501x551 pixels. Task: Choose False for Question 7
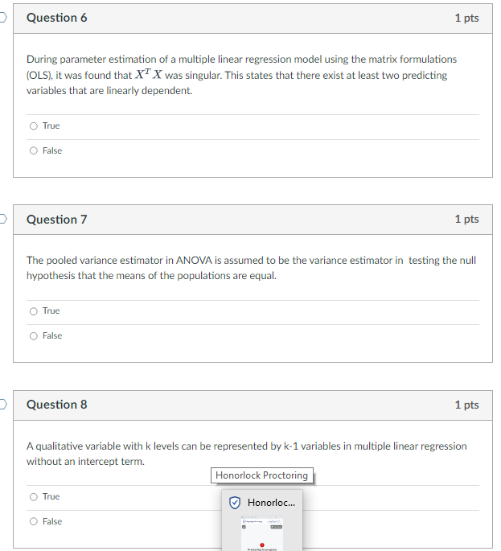(x=34, y=336)
